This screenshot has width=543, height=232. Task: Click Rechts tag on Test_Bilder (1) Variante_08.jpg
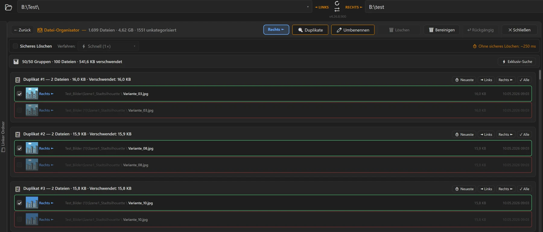pos(46,149)
